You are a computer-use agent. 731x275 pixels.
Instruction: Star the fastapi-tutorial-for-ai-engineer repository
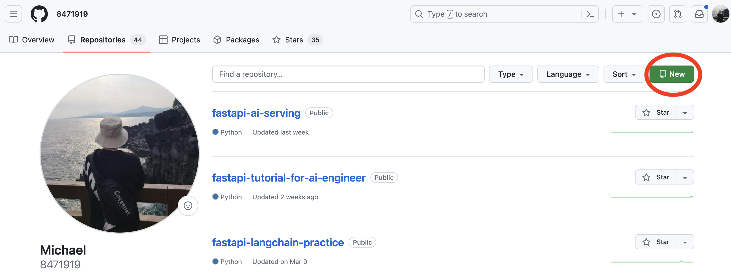[x=656, y=177]
